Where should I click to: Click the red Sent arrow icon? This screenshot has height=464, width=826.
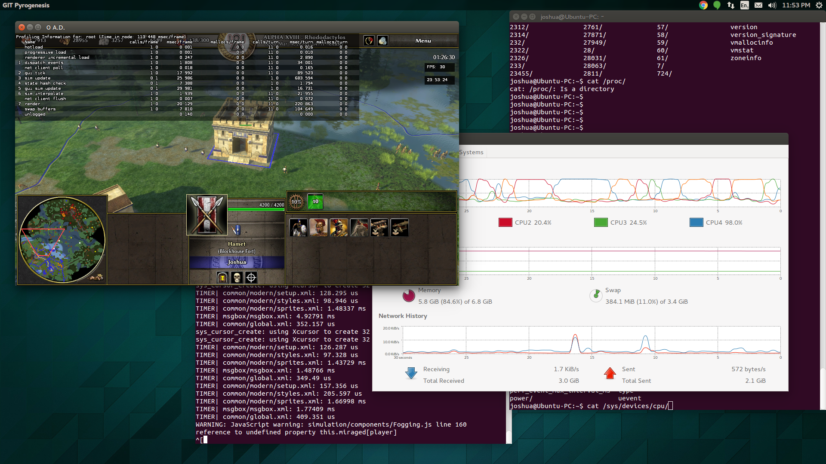(610, 373)
